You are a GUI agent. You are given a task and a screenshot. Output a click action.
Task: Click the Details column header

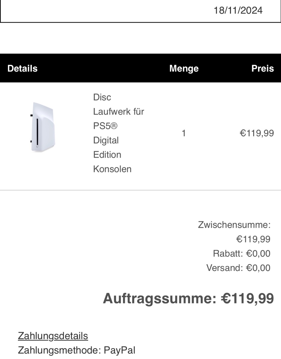22,68
